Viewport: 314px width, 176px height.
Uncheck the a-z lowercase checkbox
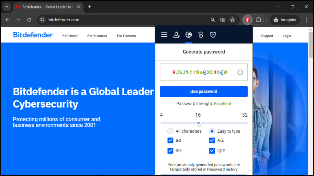pos(170,140)
